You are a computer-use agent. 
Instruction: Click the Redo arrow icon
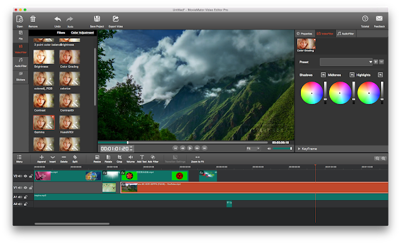pyautogui.click(x=70, y=19)
